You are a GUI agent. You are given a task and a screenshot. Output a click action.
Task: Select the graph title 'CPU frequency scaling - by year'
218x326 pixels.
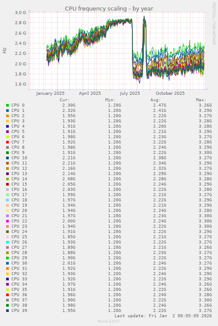(x=109, y=8)
